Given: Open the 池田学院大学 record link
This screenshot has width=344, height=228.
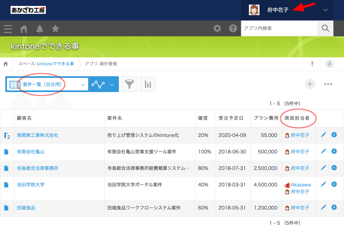Looking at the screenshot, I should (x=31, y=184).
